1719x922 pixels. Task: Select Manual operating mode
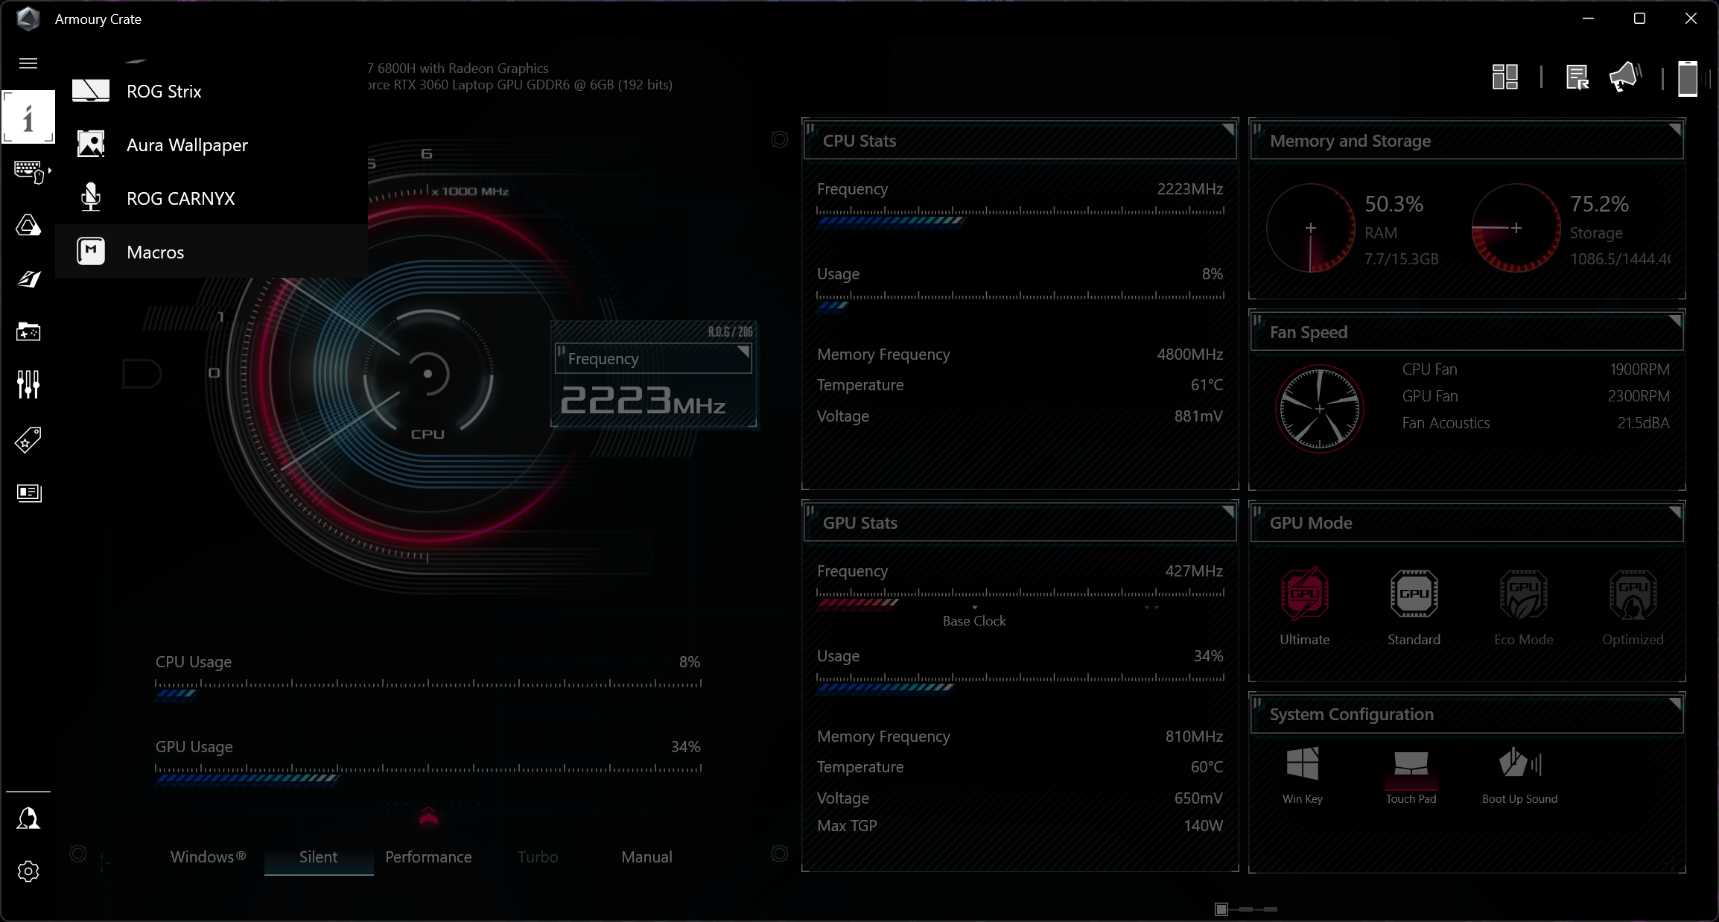(646, 857)
